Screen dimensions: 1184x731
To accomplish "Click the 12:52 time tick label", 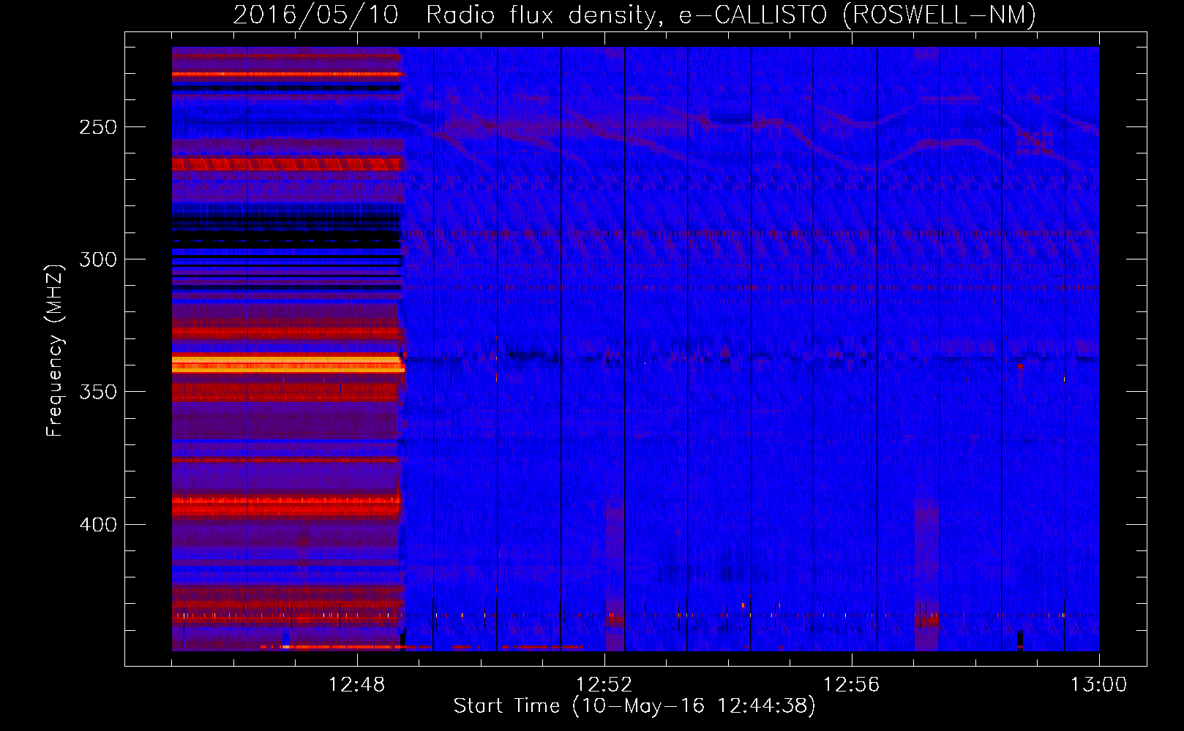I will (604, 685).
